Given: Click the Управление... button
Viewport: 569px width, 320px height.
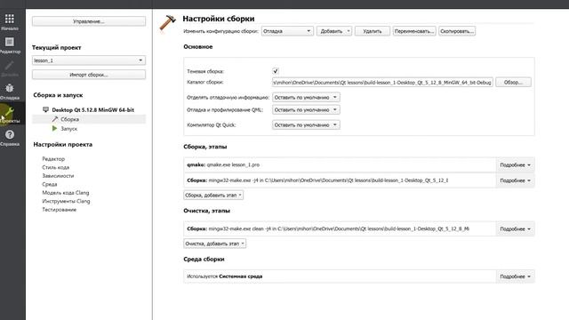Looking at the screenshot, I should click(89, 21).
